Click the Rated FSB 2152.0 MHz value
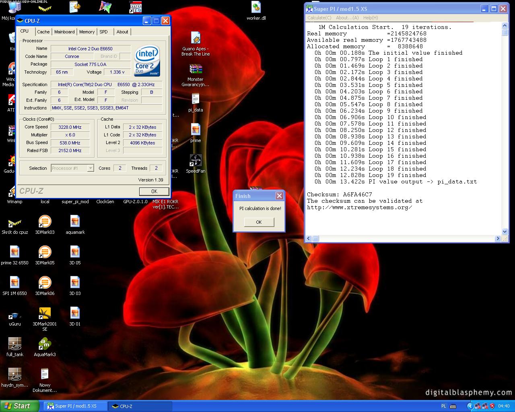Viewport: 515px width, 412px height. 70,150
